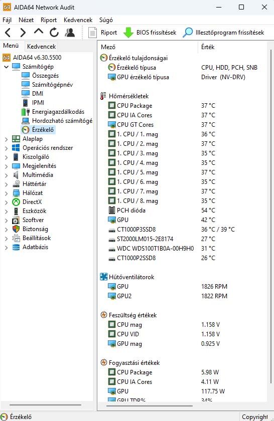Click the Szoftver icon in tree
The image size is (274, 421).
click(16, 220)
